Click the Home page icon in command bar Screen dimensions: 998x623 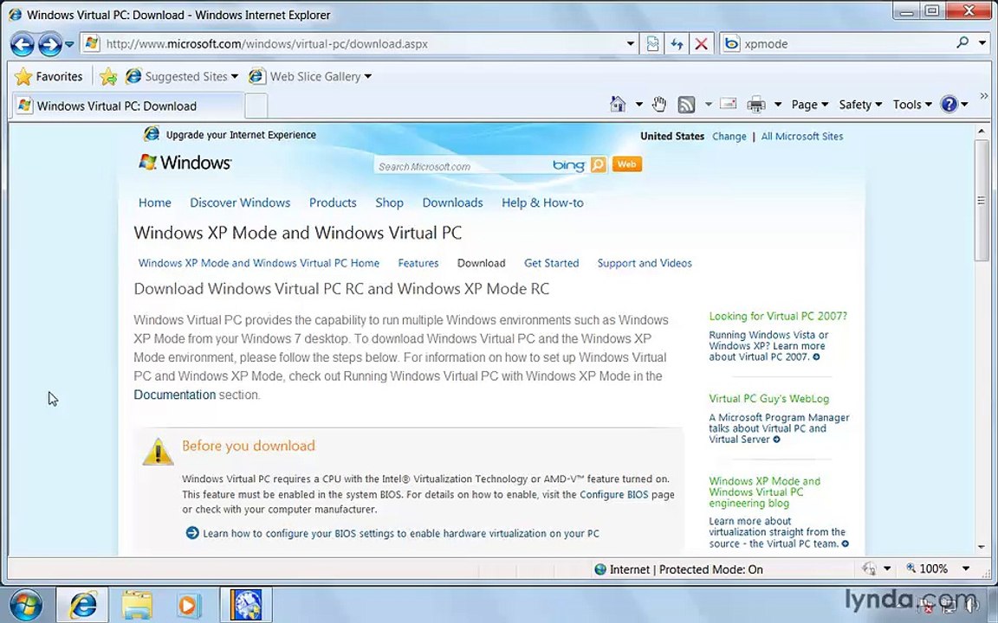click(618, 104)
